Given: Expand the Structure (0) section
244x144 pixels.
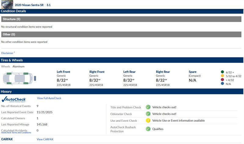Looking at the screenshot, I should (x=122, y=19).
